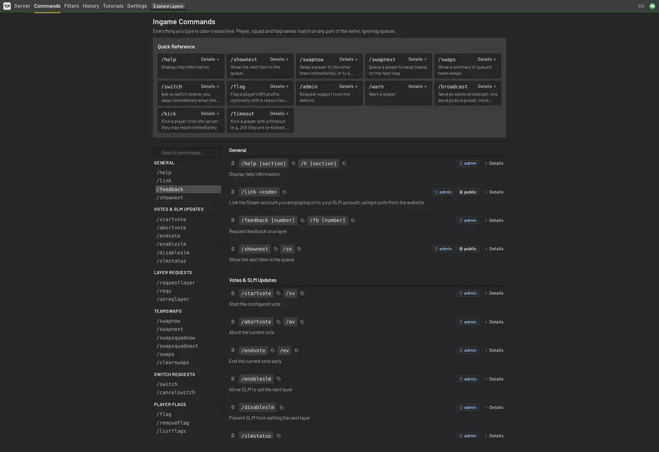
Task: Copy the /startvote command
Action: pos(278,294)
